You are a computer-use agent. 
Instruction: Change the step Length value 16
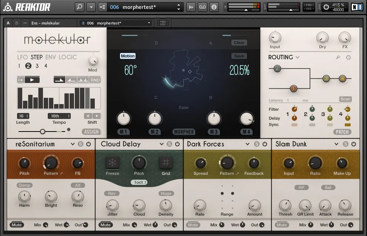(x=23, y=116)
